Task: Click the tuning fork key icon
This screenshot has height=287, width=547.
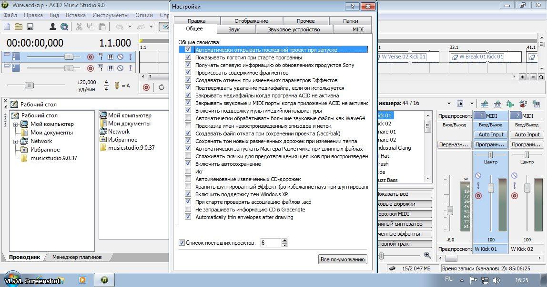Action: [117, 85]
